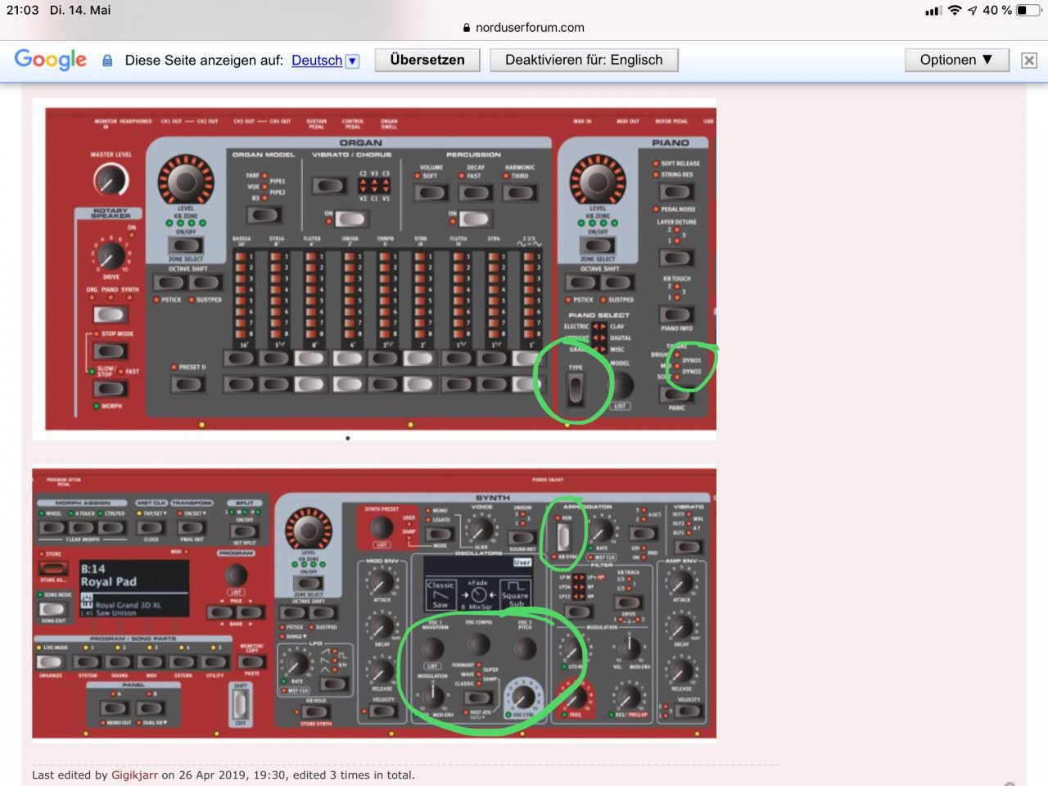
Task: Tap the '40 %' battery percentage text
Action: [x=997, y=10]
